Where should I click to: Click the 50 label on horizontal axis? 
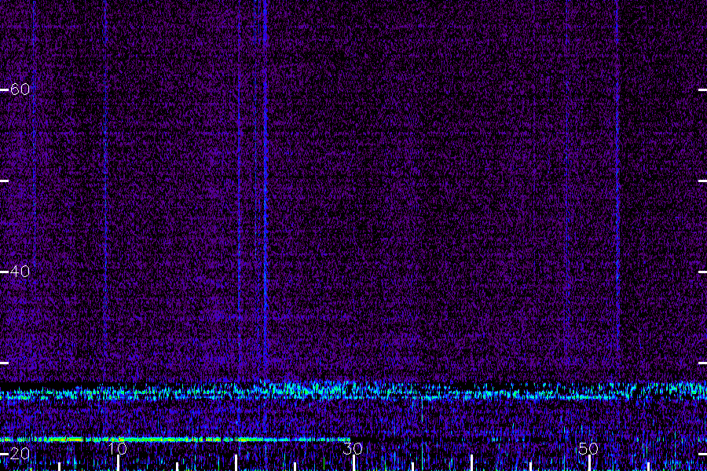tap(588, 448)
